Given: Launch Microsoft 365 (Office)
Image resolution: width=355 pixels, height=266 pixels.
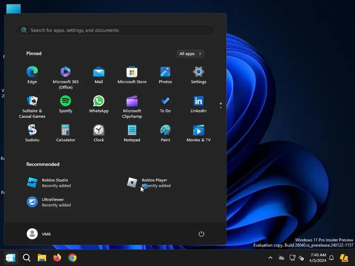Looking at the screenshot, I should (x=66, y=78).
